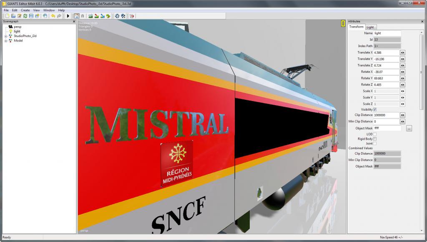Viewport: 427px width, 242px height.
Task: Click the yellow-green foliage terrain icon
Action: pyautogui.click(x=108, y=16)
